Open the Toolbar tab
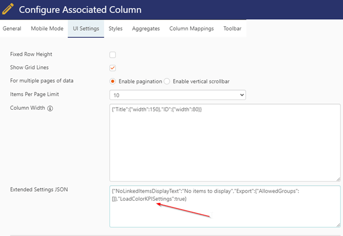 pos(233,29)
